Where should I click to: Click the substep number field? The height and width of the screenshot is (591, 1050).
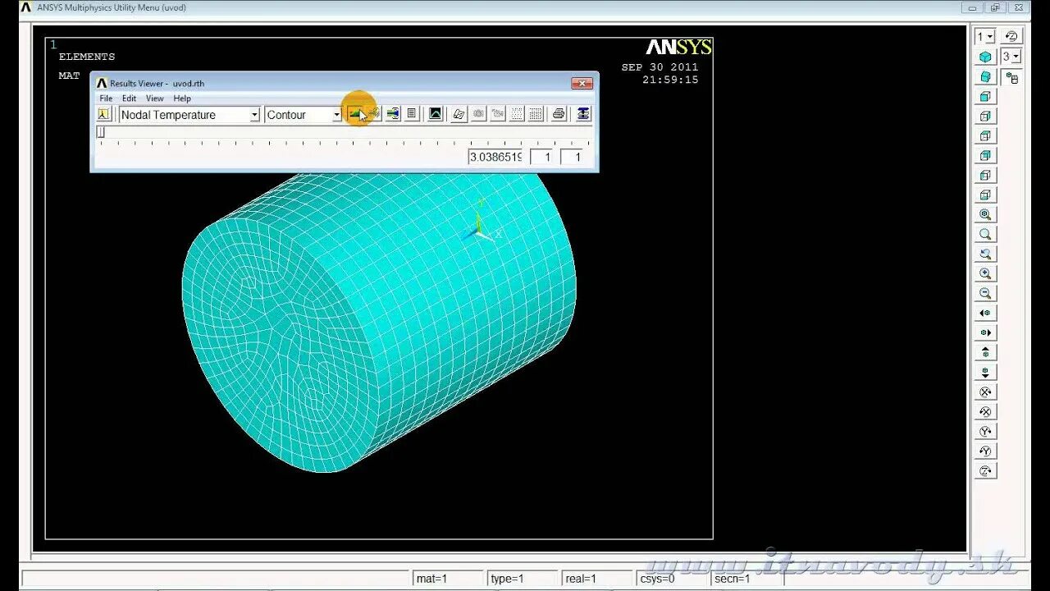click(571, 157)
